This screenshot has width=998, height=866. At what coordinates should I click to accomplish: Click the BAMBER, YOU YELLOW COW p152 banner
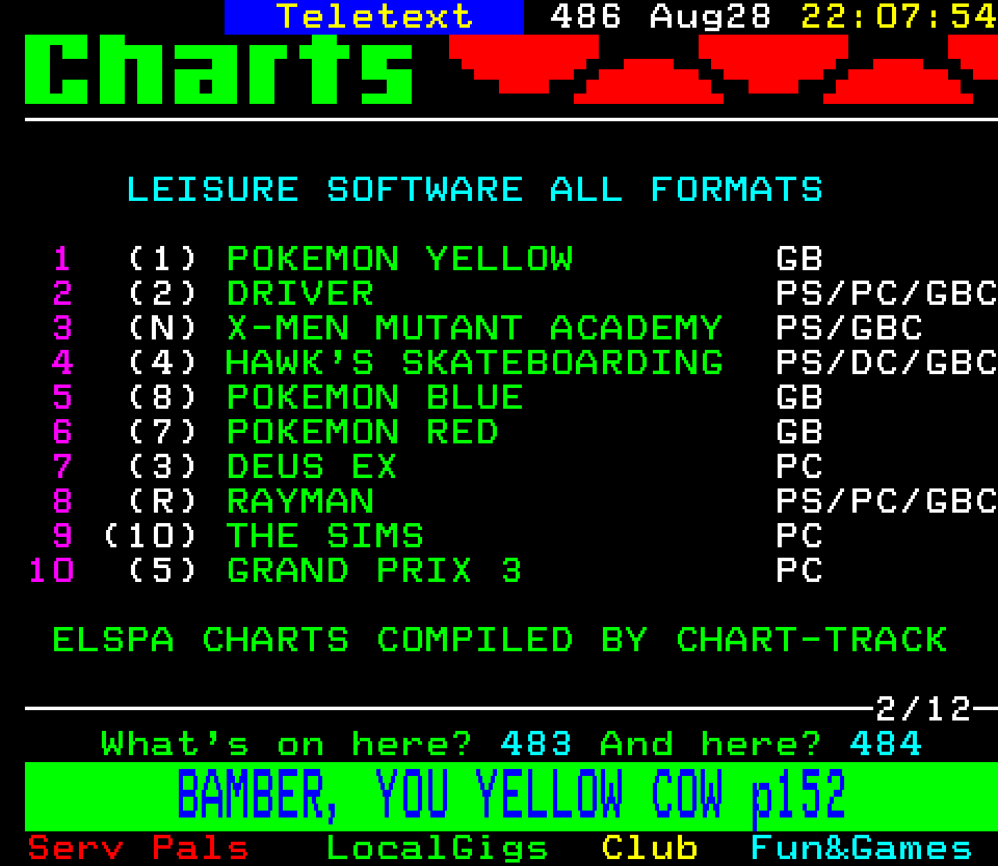511,795
